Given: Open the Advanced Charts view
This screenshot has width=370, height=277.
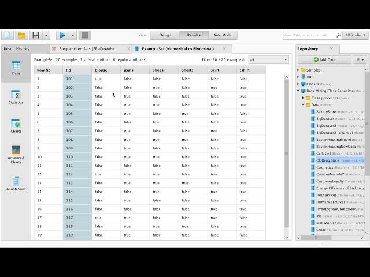Looking at the screenshot, I should pyautogui.click(x=16, y=155).
